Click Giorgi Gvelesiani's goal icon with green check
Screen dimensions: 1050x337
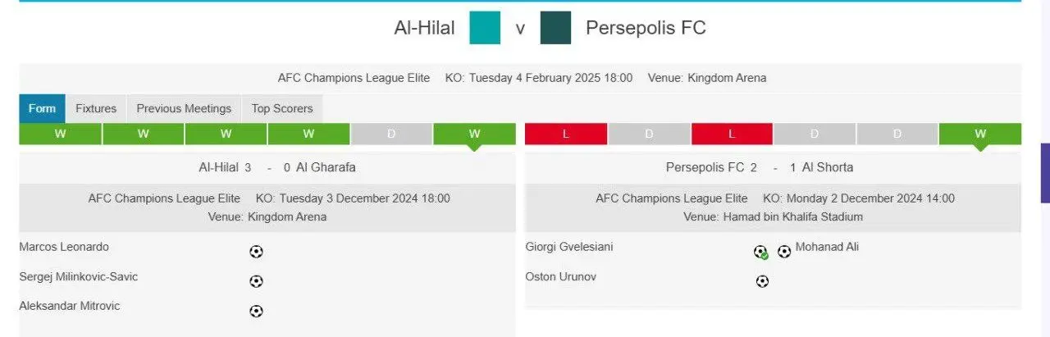pos(761,252)
